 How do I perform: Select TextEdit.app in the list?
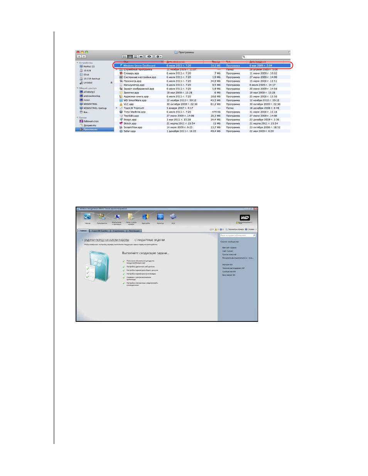pyautogui.click(x=203, y=116)
